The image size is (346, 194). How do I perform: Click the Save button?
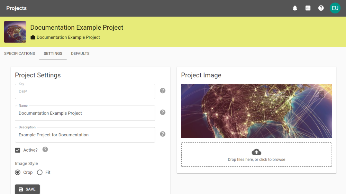click(x=27, y=189)
